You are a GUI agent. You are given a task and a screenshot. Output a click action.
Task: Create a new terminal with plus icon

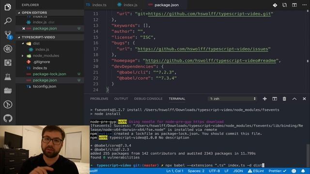tap(265, 99)
